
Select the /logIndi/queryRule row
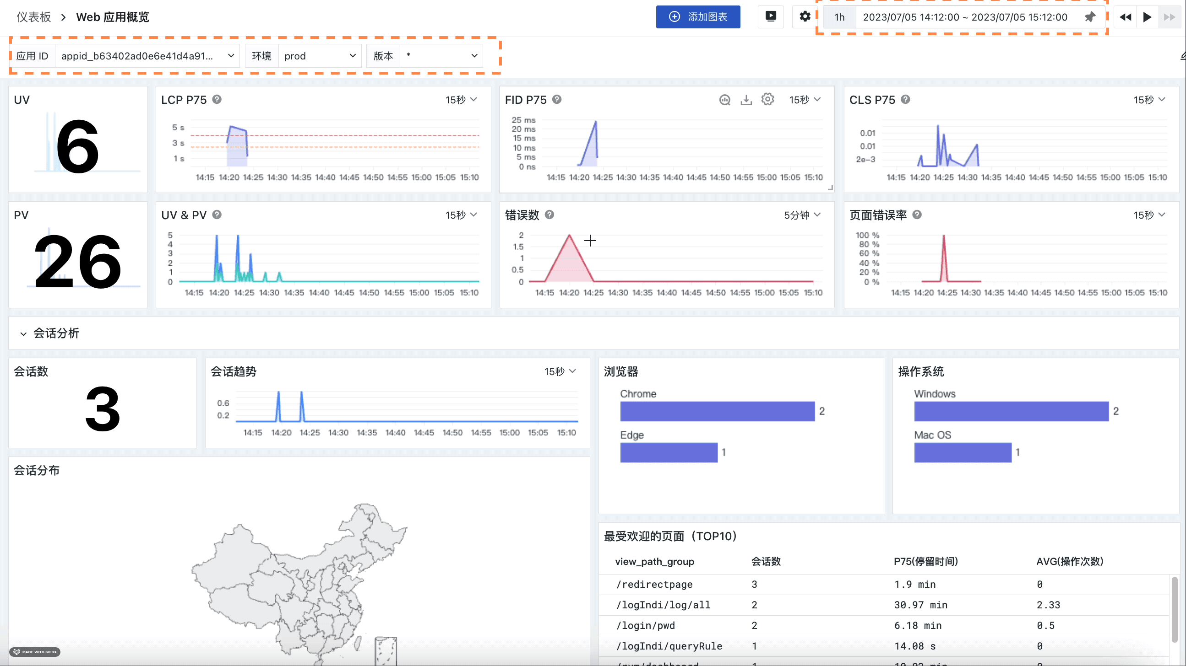[x=884, y=646]
